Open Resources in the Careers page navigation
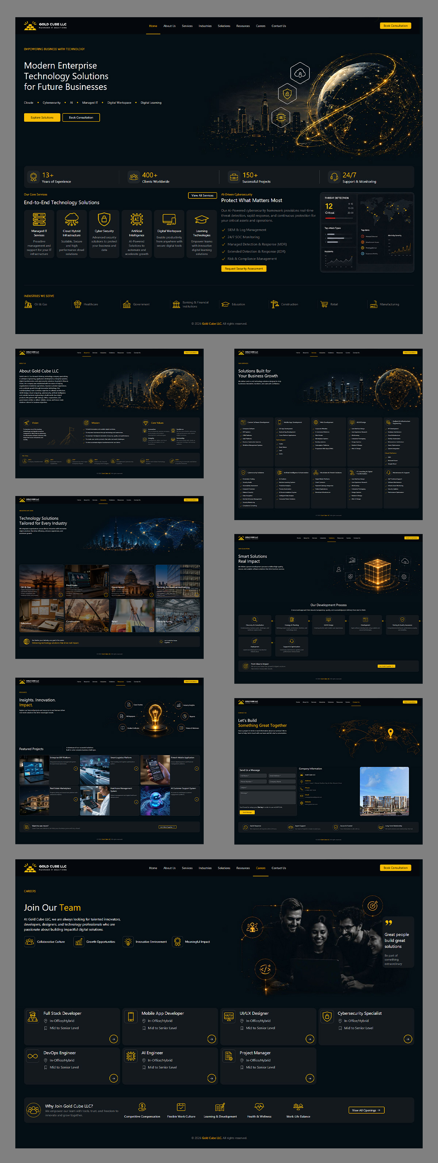Viewport: 438px width, 1163px height. pyautogui.click(x=243, y=868)
